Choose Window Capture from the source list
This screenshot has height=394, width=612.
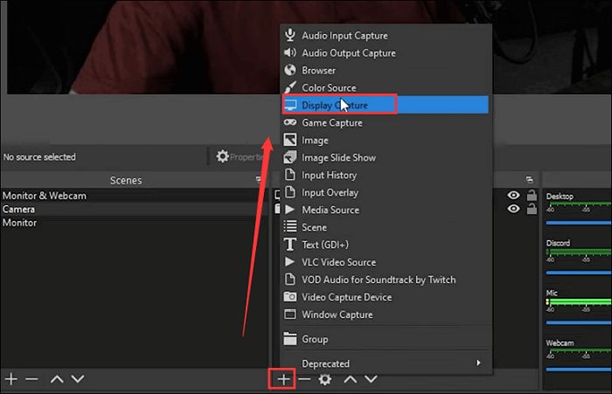coord(337,315)
